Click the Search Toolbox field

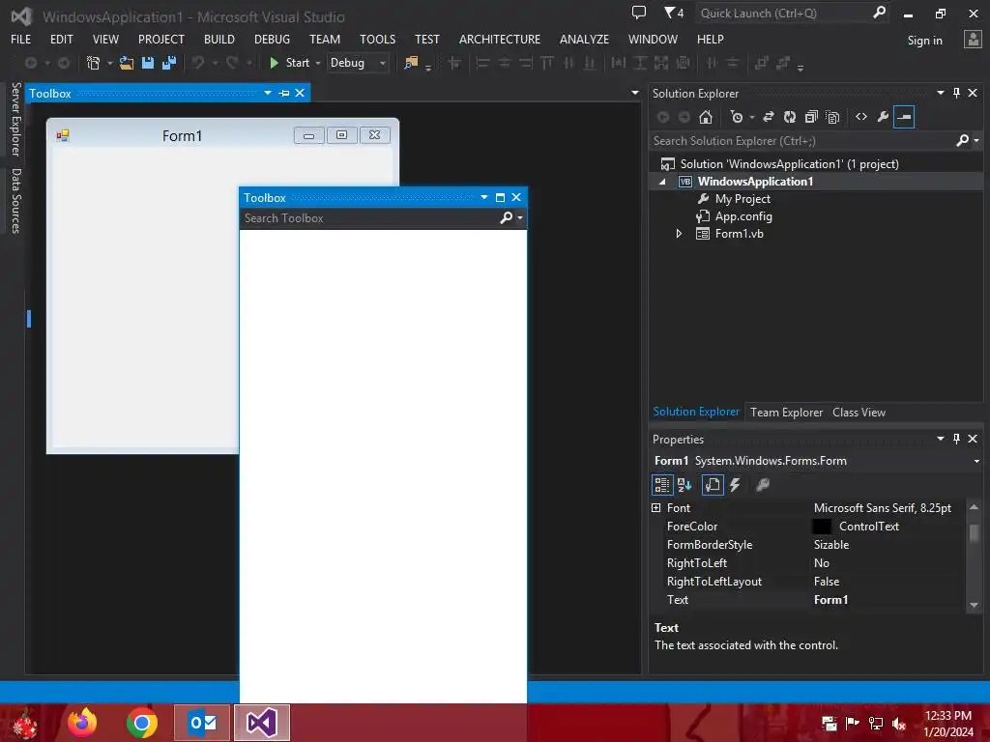(x=369, y=218)
